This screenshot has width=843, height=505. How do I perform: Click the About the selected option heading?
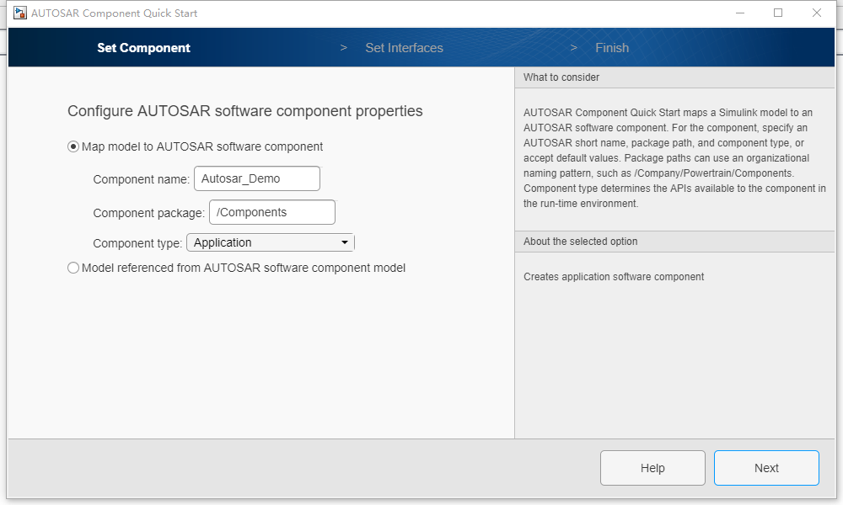point(581,242)
